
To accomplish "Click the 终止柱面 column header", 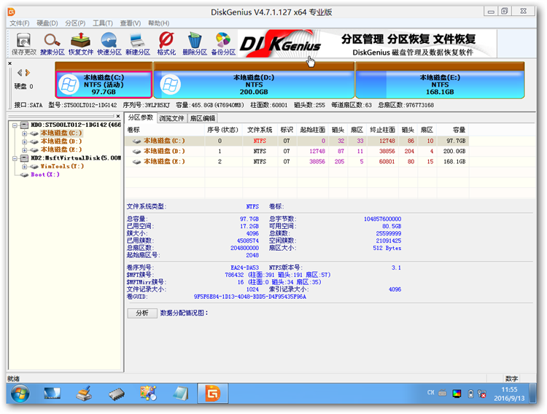I will [x=382, y=130].
